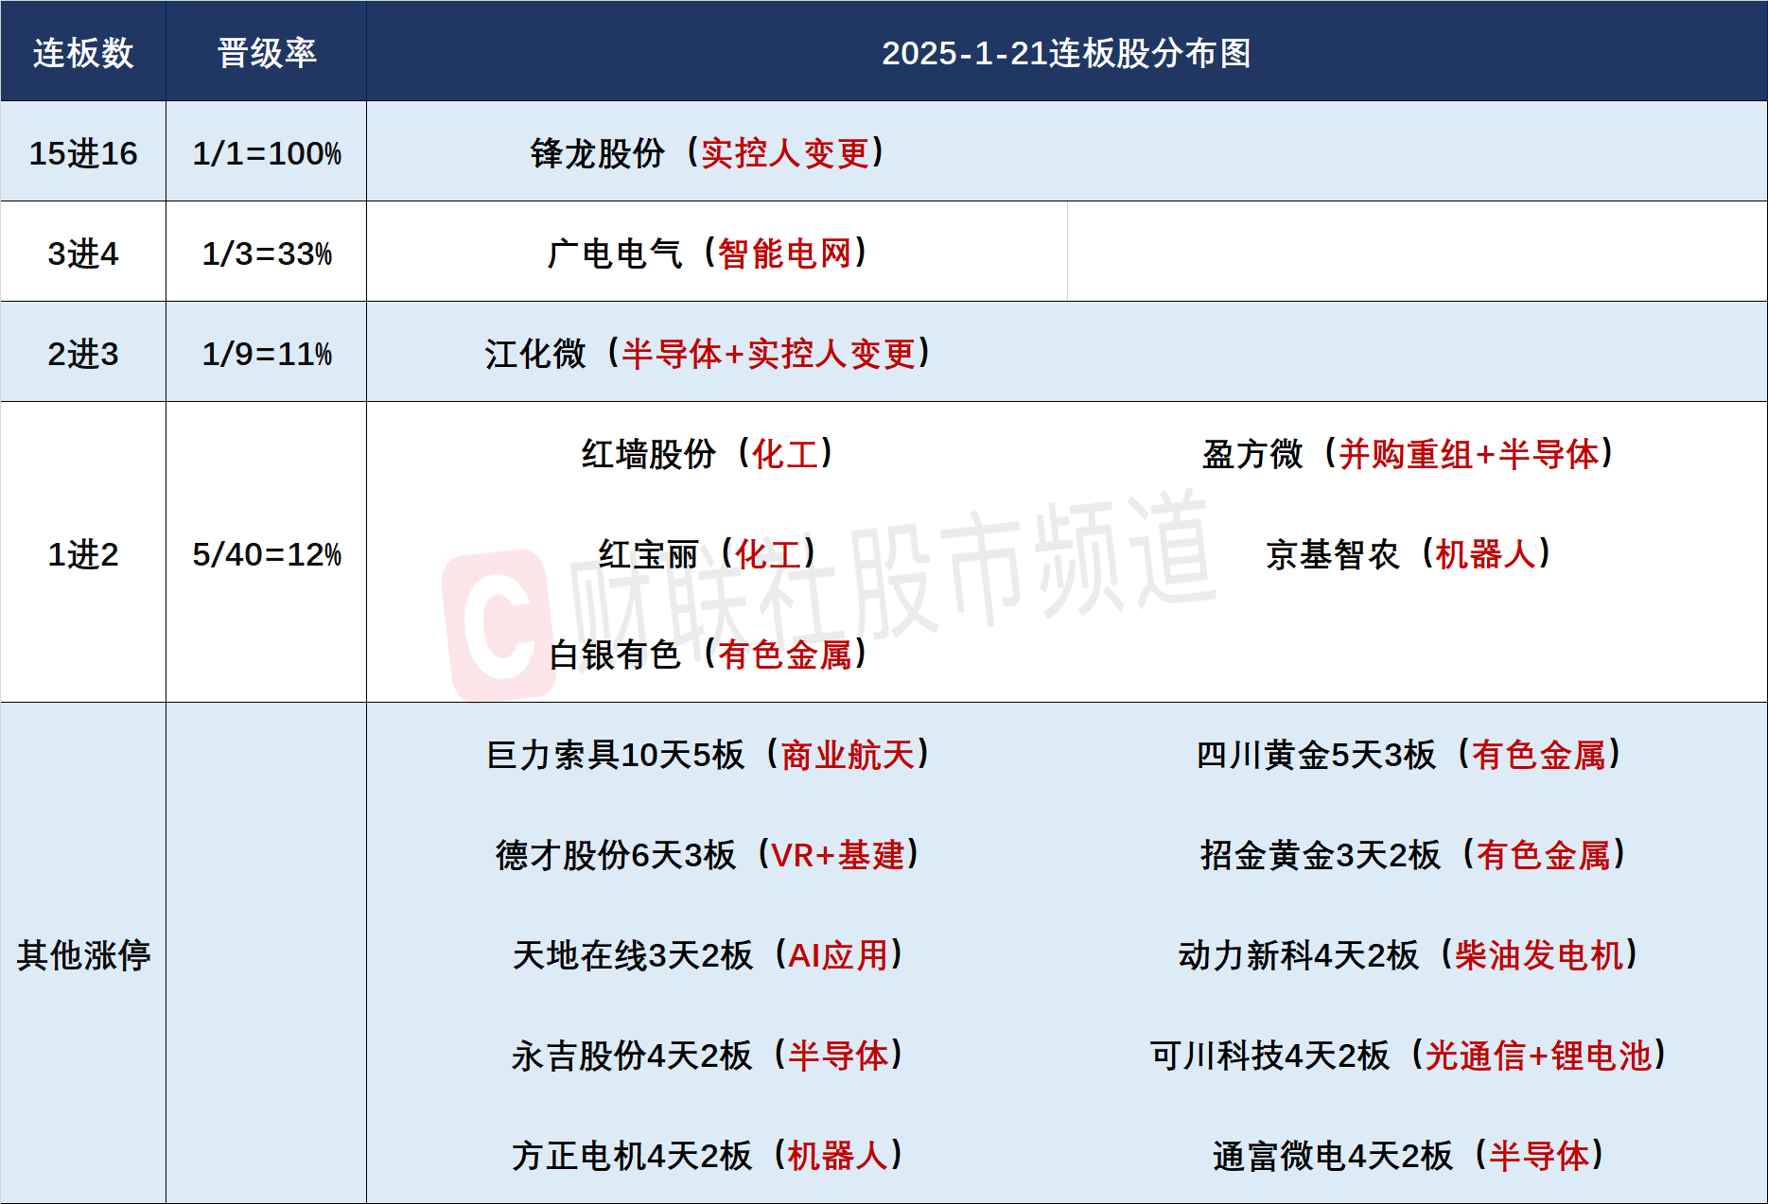
Task: Click the 1/3=33% promotion rate cell
Action: coord(267,253)
